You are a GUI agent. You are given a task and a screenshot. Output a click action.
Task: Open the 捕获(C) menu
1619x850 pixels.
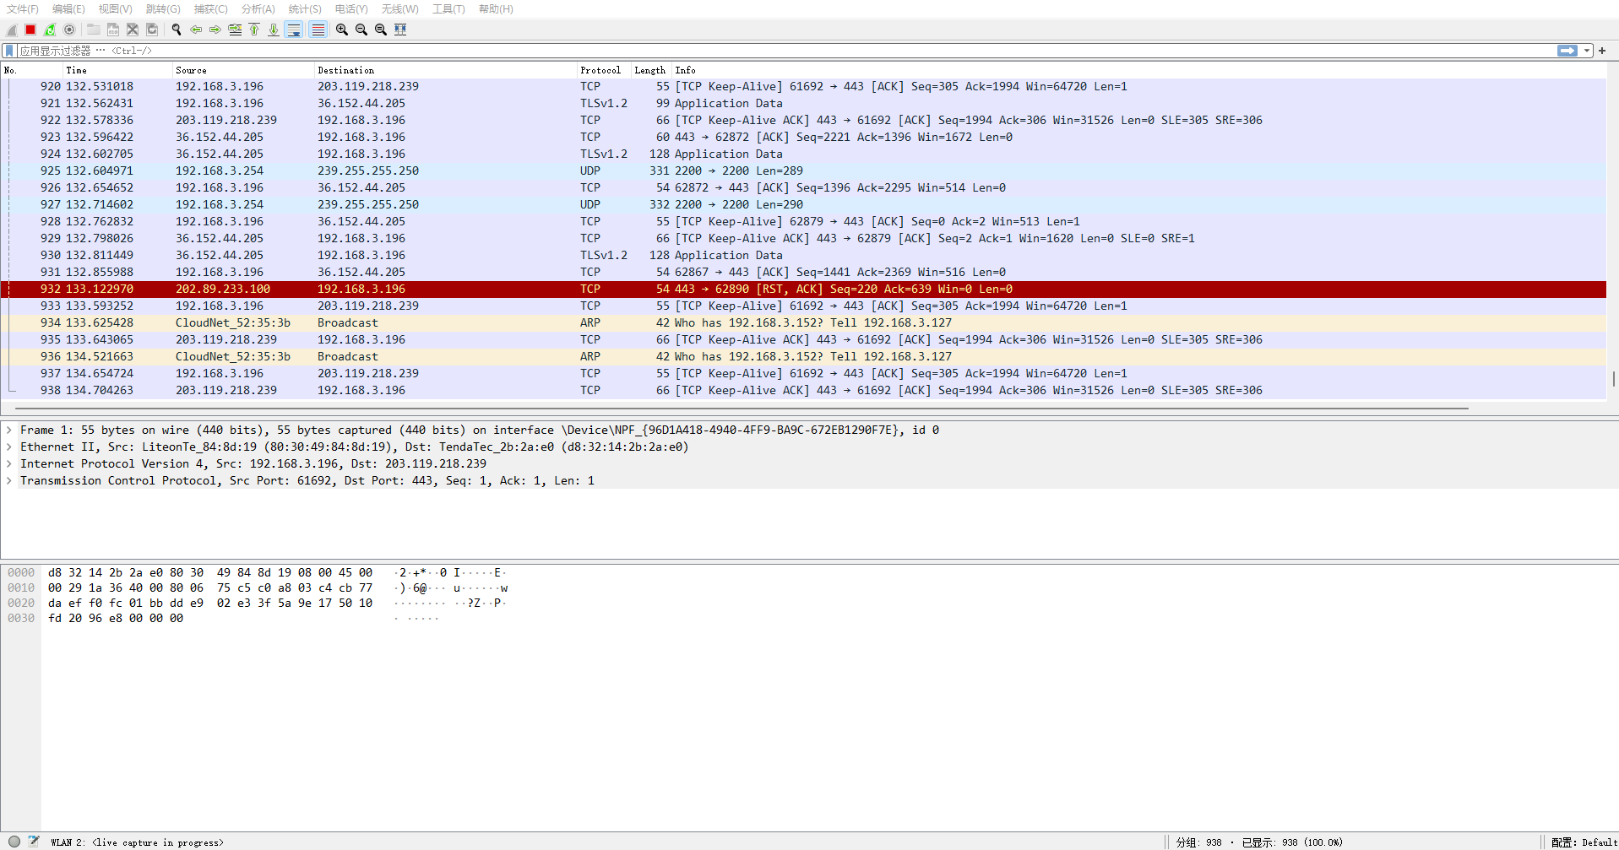click(x=209, y=9)
